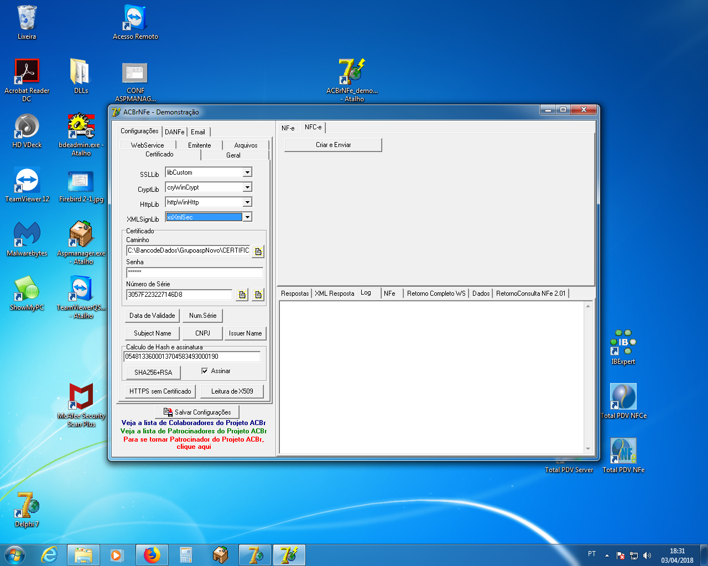Viewport: 708px width, 566px height.
Task: Click the Subject Name button
Action: tap(152, 333)
